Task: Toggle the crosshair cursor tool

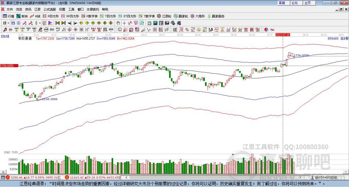Action: [124, 23]
